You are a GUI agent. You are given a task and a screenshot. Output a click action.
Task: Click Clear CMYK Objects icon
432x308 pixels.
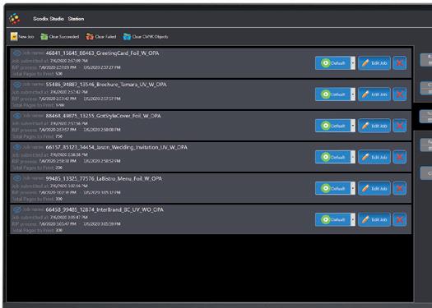(x=127, y=37)
